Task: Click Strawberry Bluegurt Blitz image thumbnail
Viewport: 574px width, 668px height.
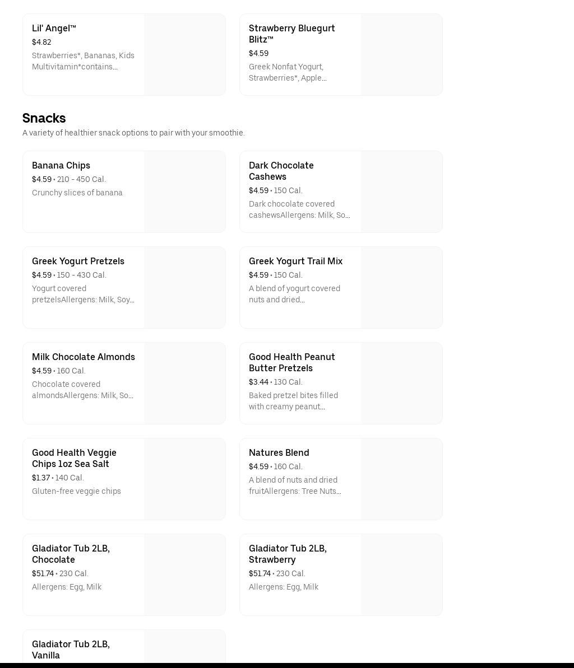Action: [x=401, y=54]
